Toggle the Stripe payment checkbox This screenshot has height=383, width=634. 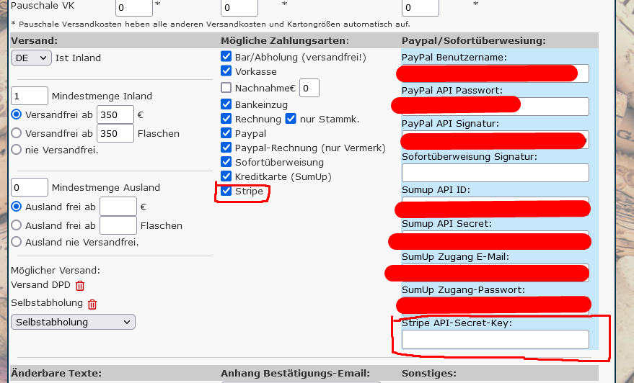point(226,191)
